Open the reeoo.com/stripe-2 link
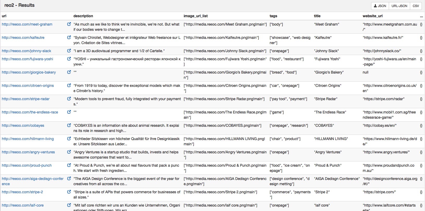 pos(22,192)
